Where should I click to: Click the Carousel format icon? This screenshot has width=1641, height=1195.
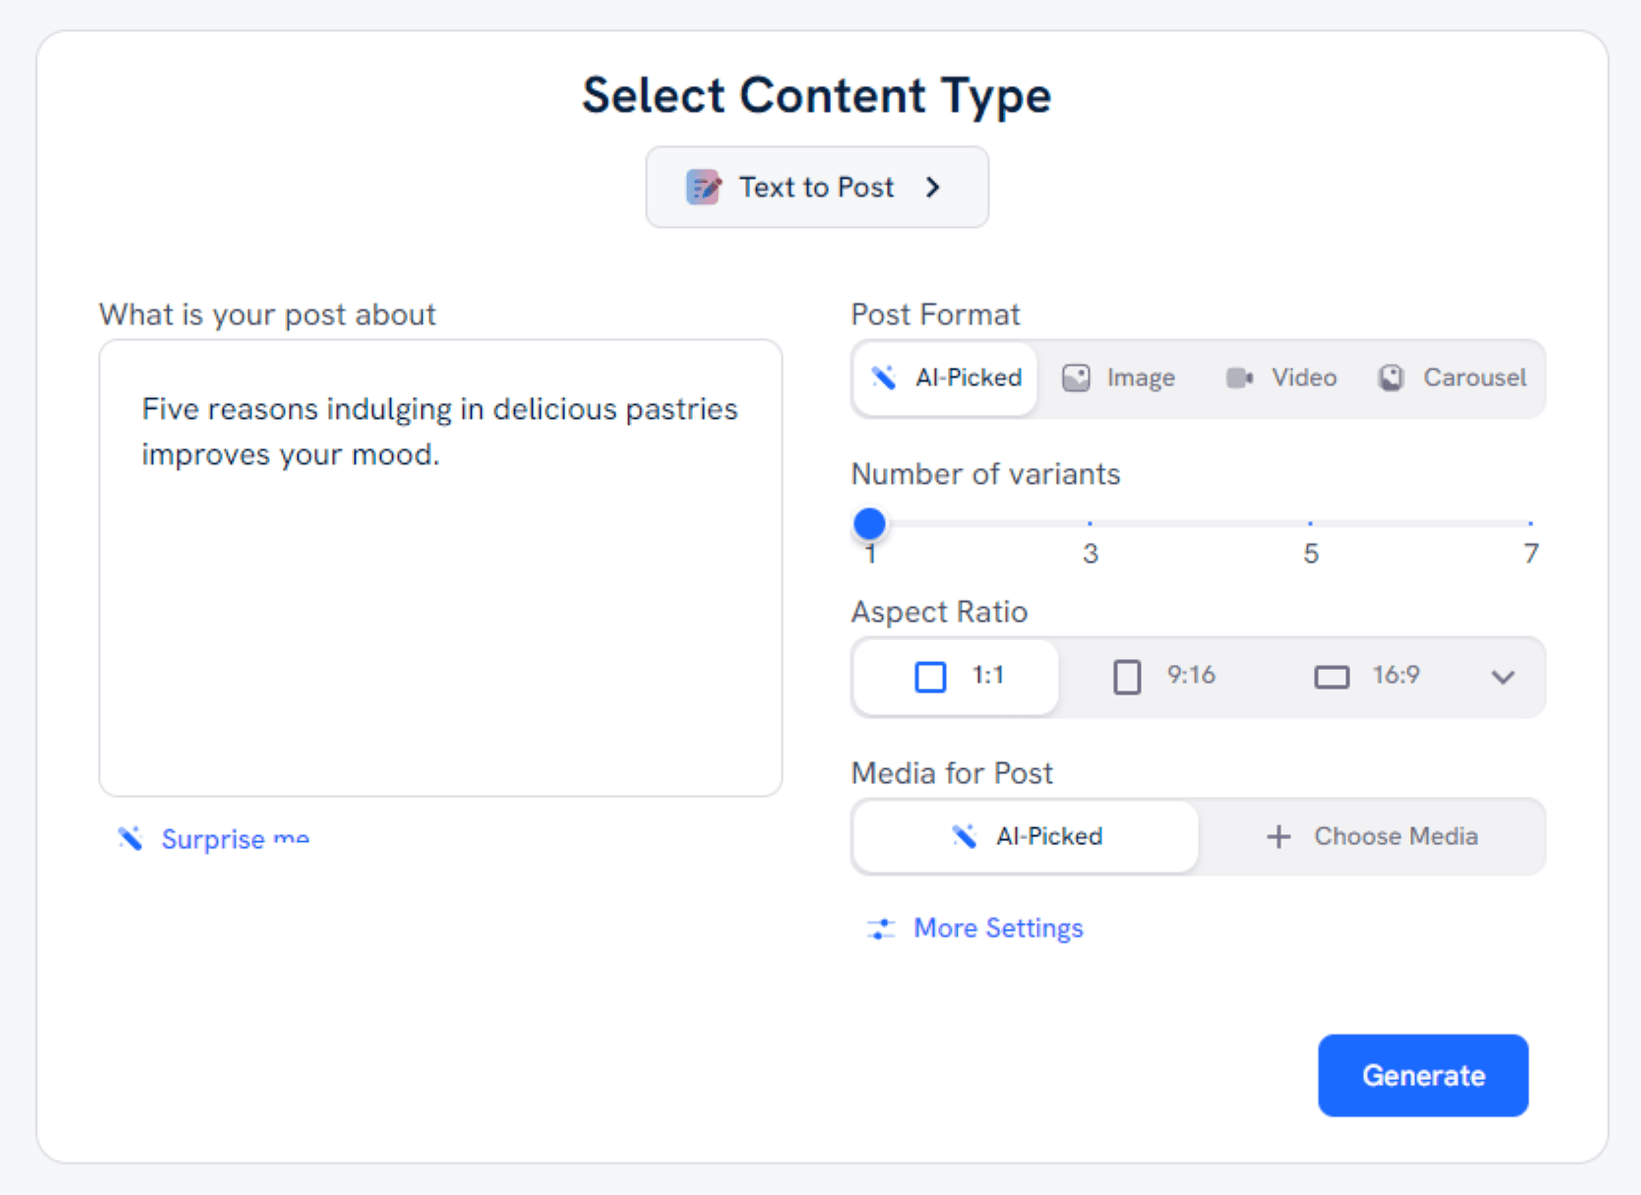[1391, 377]
